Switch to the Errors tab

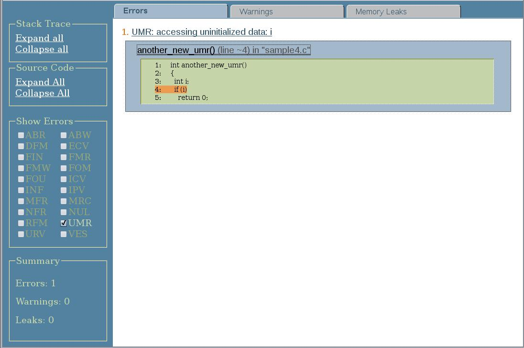point(171,11)
